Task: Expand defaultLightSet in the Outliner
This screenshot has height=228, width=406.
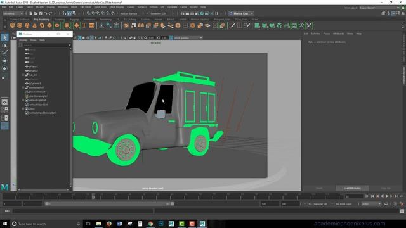Action: click(x=23, y=100)
